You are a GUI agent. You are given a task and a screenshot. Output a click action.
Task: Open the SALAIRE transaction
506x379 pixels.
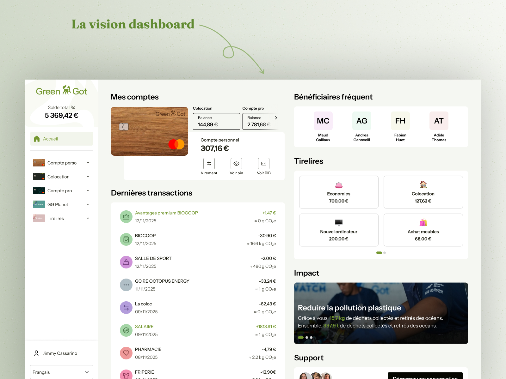(198, 330)
